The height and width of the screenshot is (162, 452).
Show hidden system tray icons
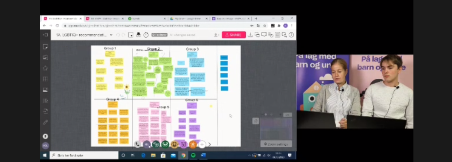[250, 155]
